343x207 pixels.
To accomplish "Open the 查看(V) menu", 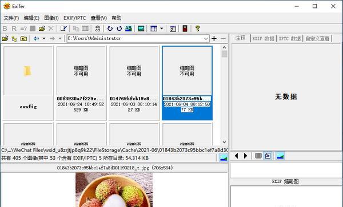I will [x=99, y=18].
